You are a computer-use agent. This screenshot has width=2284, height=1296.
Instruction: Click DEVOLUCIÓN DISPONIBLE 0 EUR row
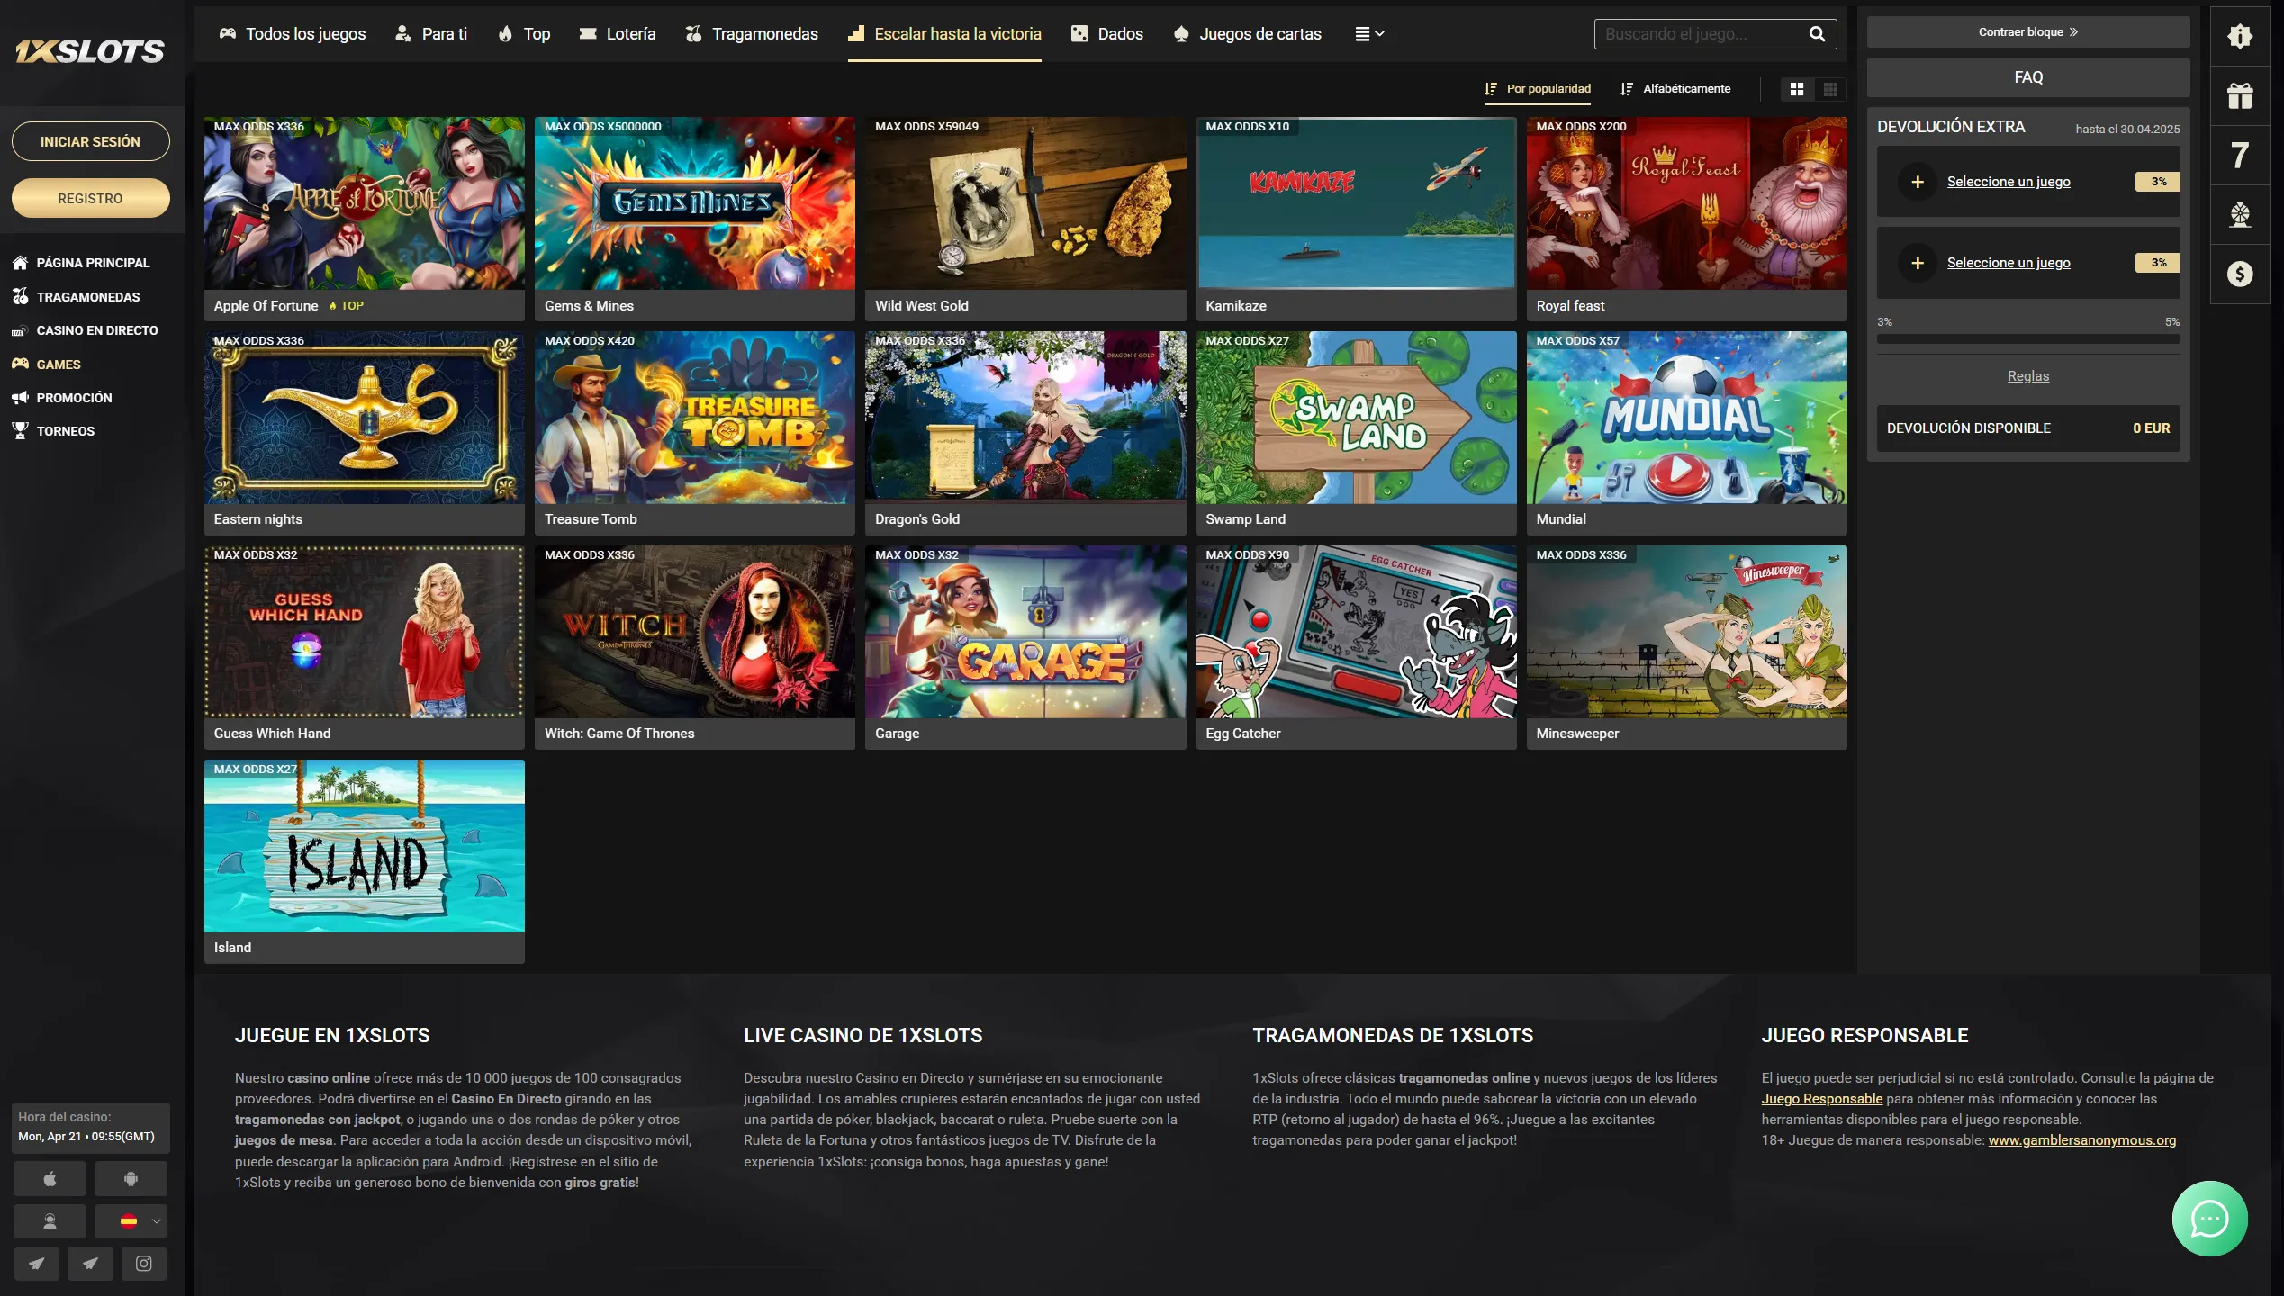(x=2027, y=428)
